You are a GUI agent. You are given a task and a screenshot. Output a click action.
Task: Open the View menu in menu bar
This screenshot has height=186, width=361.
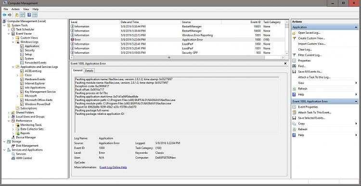pyautogui.click(x=26, y=9)
